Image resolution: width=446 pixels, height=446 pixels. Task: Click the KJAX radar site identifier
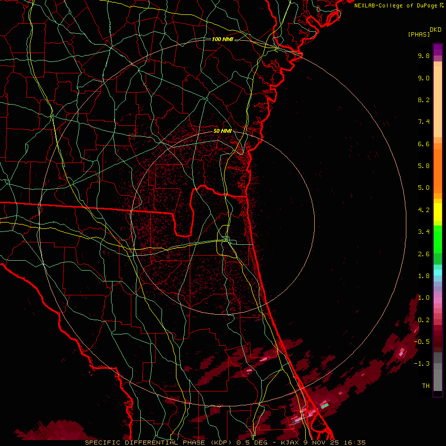tap(290, 443)
